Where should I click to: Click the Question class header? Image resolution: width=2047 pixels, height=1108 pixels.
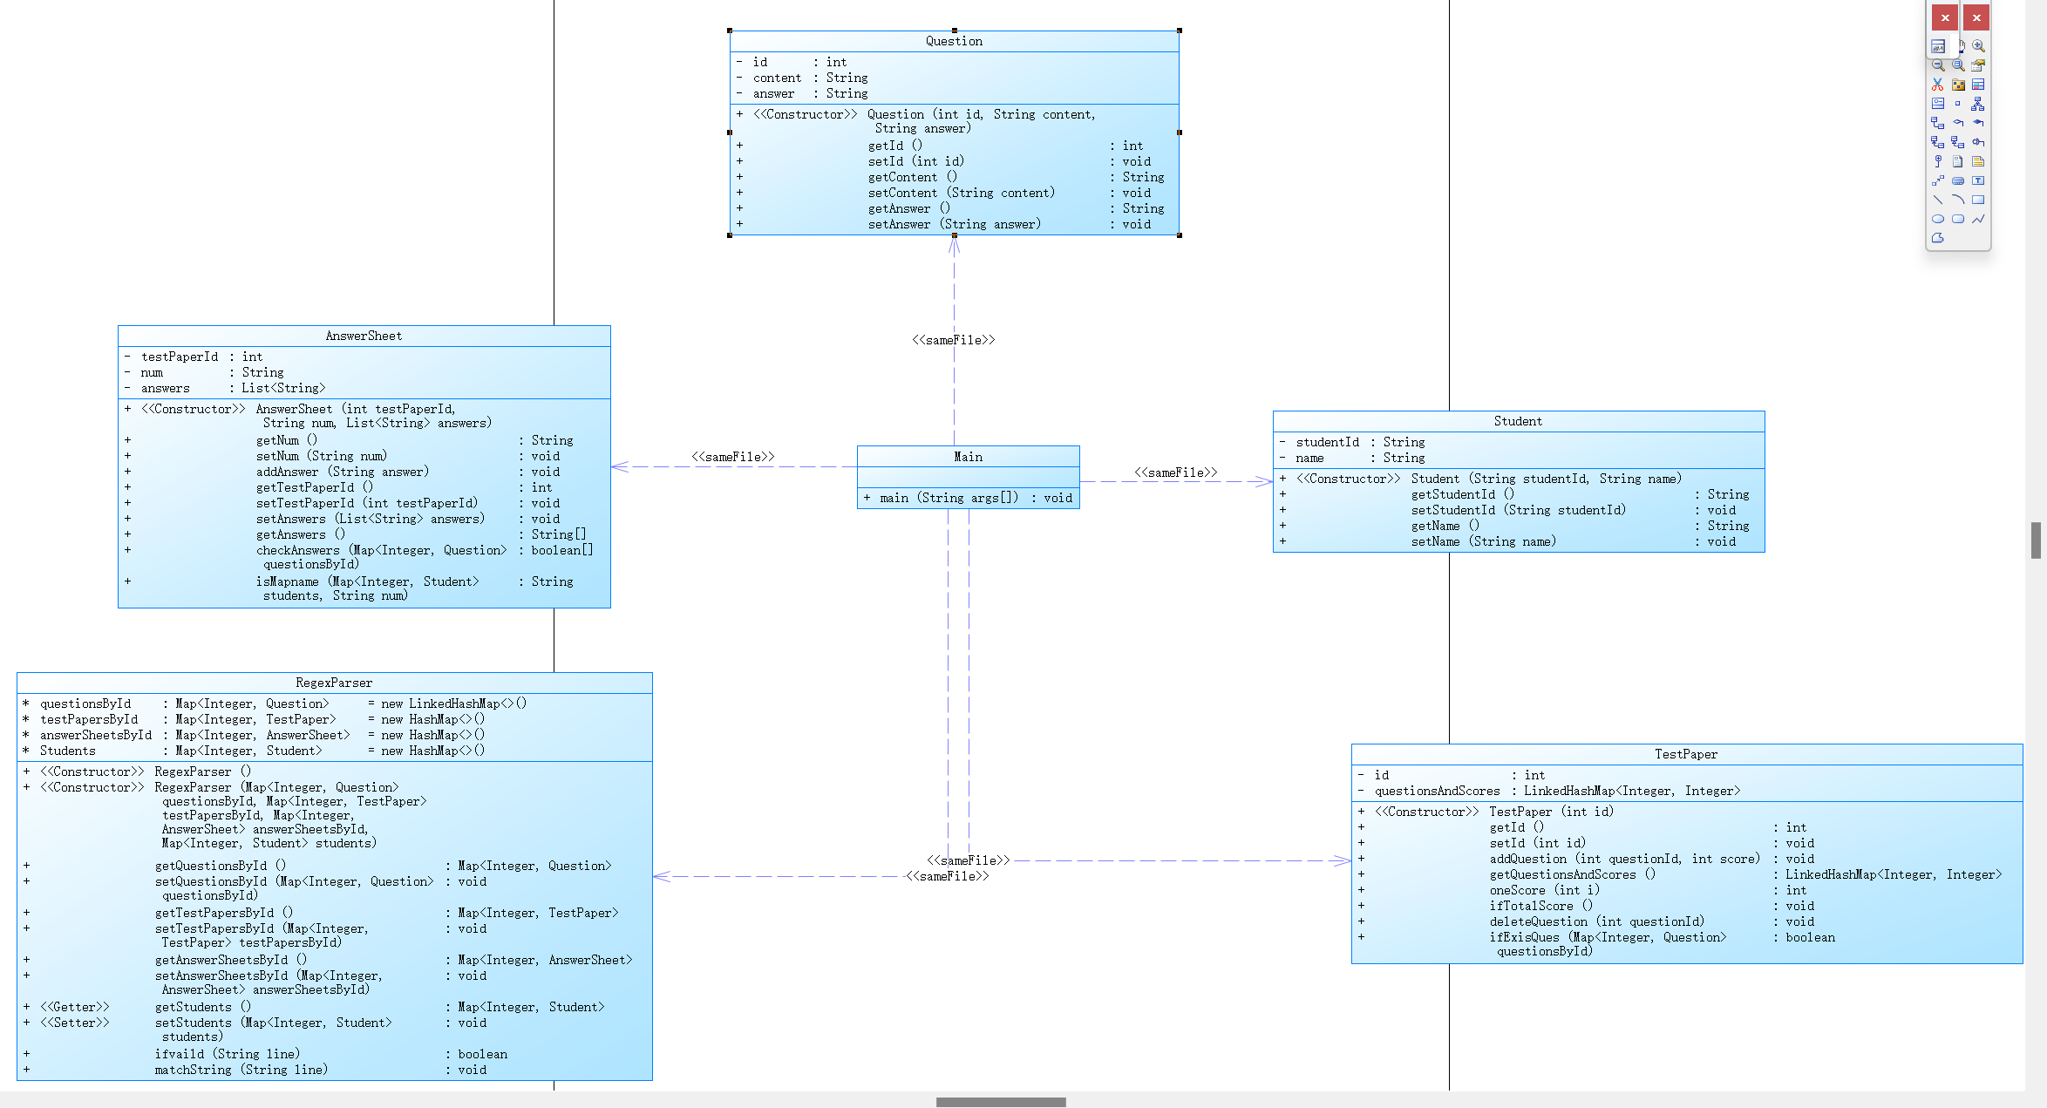pyautogui.click(x=954, y=41)
